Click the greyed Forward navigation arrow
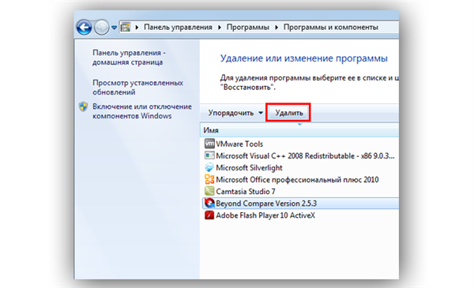 coord(102,28)
